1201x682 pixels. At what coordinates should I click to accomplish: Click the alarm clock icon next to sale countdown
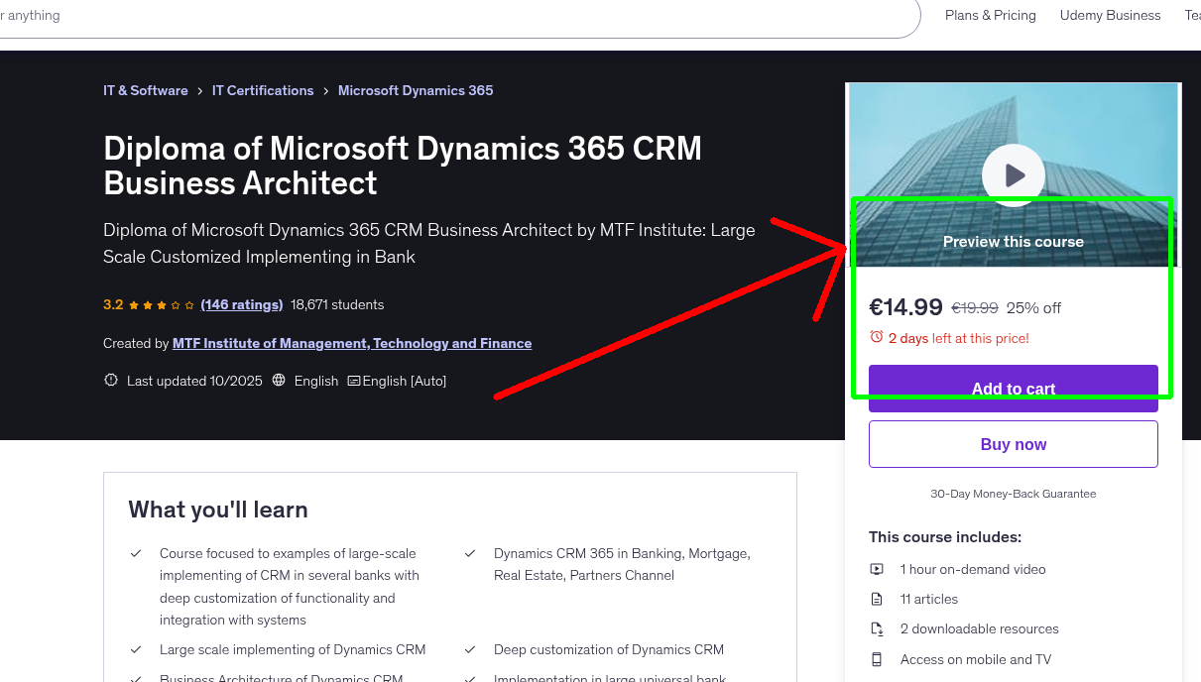click(x=878, y=338)
